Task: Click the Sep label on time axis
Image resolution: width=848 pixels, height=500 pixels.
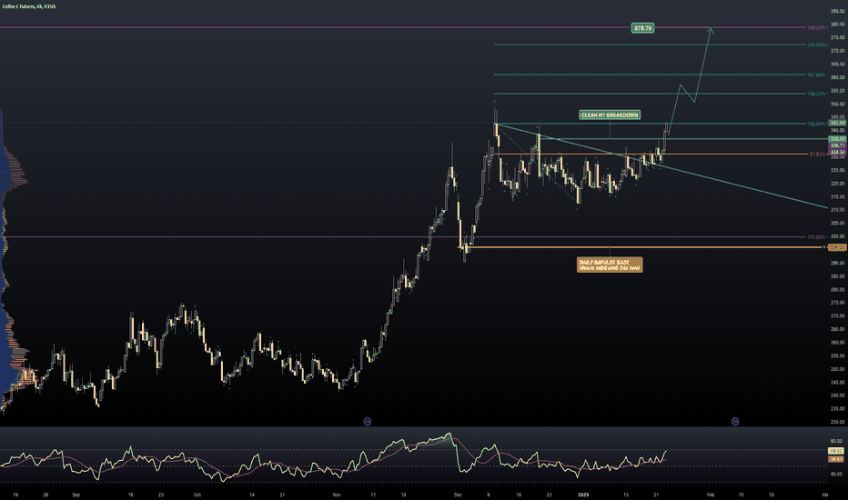Action: click(x=76, y=495)
